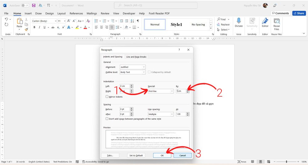
Task: Adjust the zoom slider in status bar
Action: 286,162
